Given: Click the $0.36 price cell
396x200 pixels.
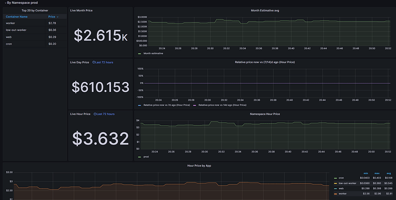Looking at the screenshot, I should coord(52,30).
